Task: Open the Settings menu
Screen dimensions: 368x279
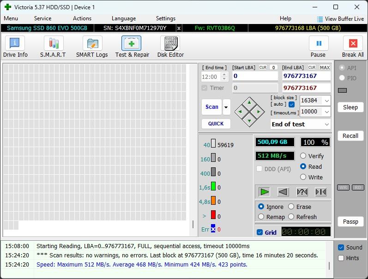Action: coord(166,18)
